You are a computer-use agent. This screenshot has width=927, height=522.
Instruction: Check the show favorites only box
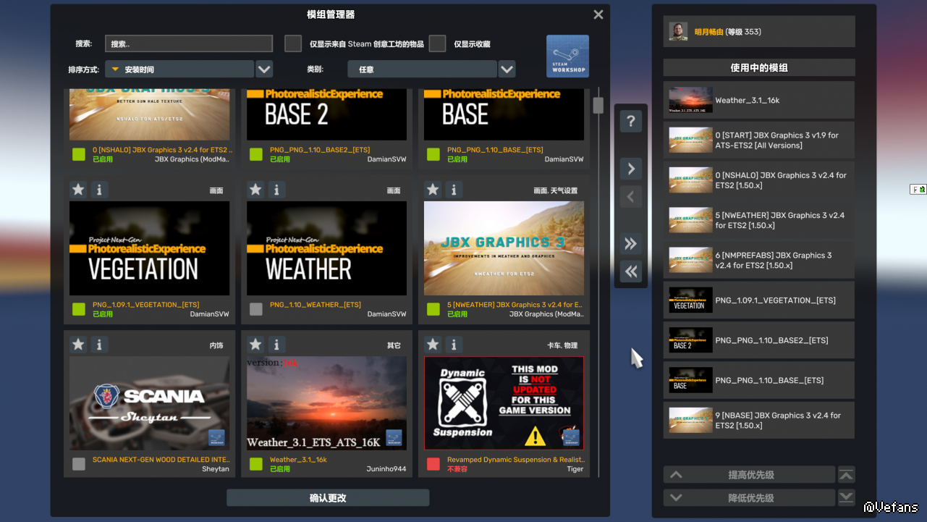tap(437, 43)
